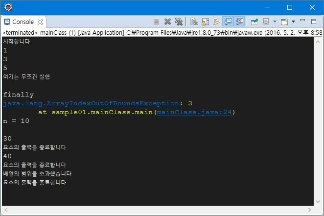Open the mainClass.java:24 stack trace link
The width and height of the screenshot is (324, 216).
coord(194,112)
